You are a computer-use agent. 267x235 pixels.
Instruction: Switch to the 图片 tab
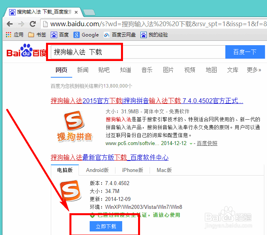click(168, 70)
